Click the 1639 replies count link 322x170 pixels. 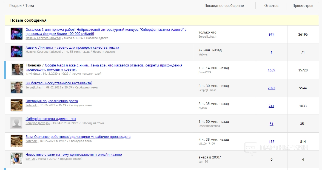tap(271, 70)
